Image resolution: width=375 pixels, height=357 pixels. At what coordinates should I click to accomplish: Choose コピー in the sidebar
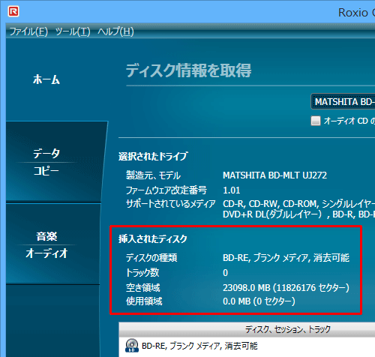click(x=46, y=171)
